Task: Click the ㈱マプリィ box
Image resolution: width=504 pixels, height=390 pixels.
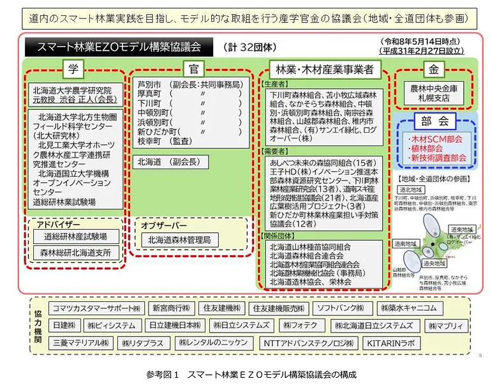Action: (447, 326)
